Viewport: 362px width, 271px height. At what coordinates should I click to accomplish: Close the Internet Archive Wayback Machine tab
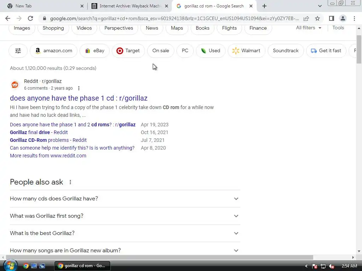167,6
